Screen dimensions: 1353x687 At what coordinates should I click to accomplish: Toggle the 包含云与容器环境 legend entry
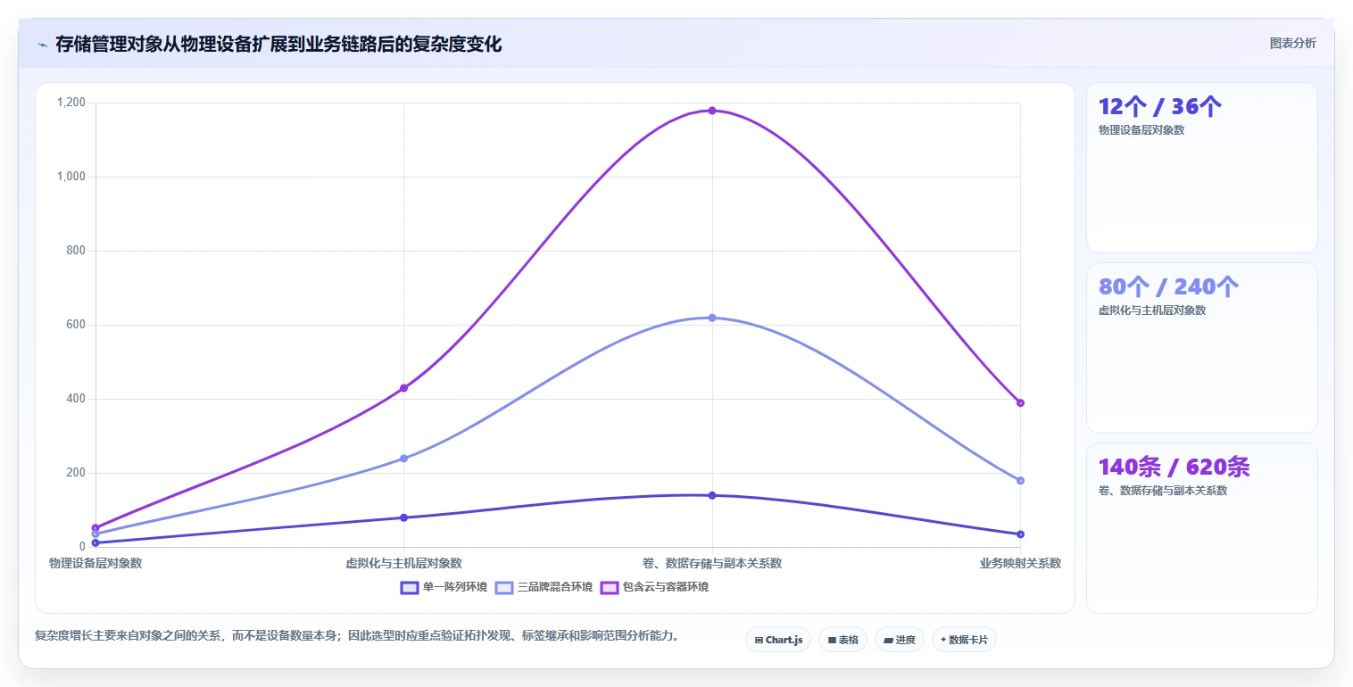point(654,587)
